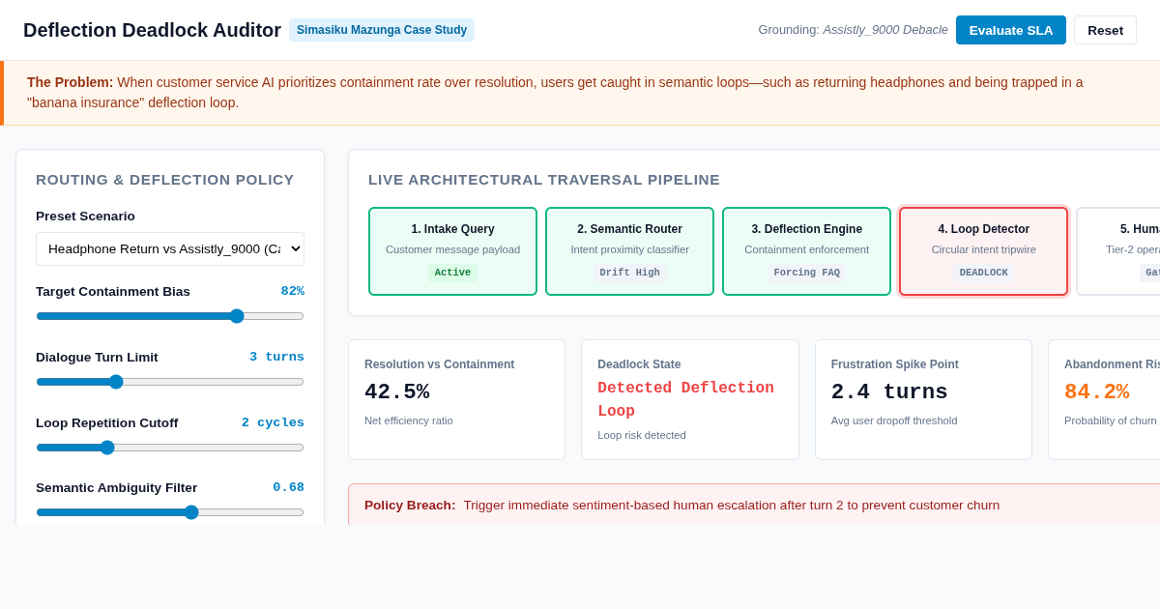Click the Forcing FAQ status badge

point(806,273)
